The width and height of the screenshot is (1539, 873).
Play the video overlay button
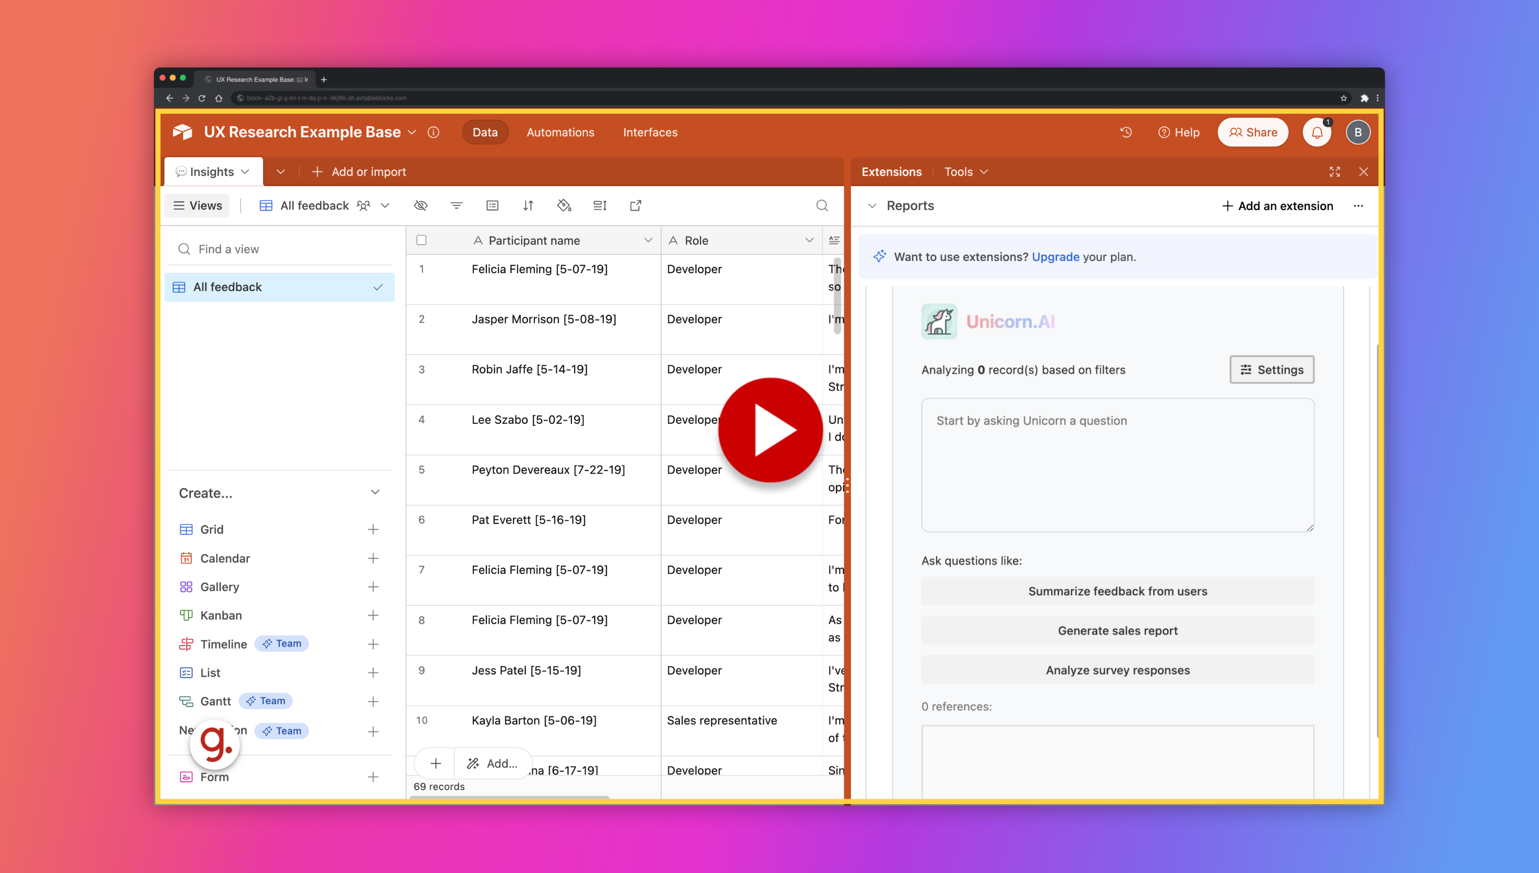[770, 430]
